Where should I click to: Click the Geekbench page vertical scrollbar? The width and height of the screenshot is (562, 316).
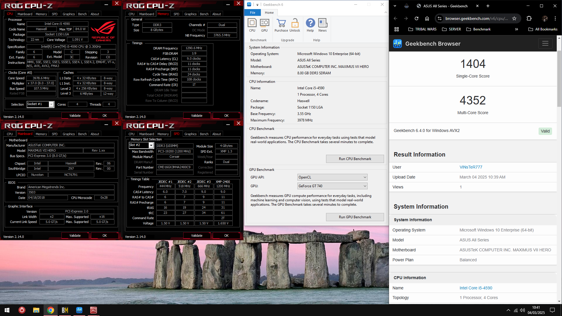coord(559,79)
